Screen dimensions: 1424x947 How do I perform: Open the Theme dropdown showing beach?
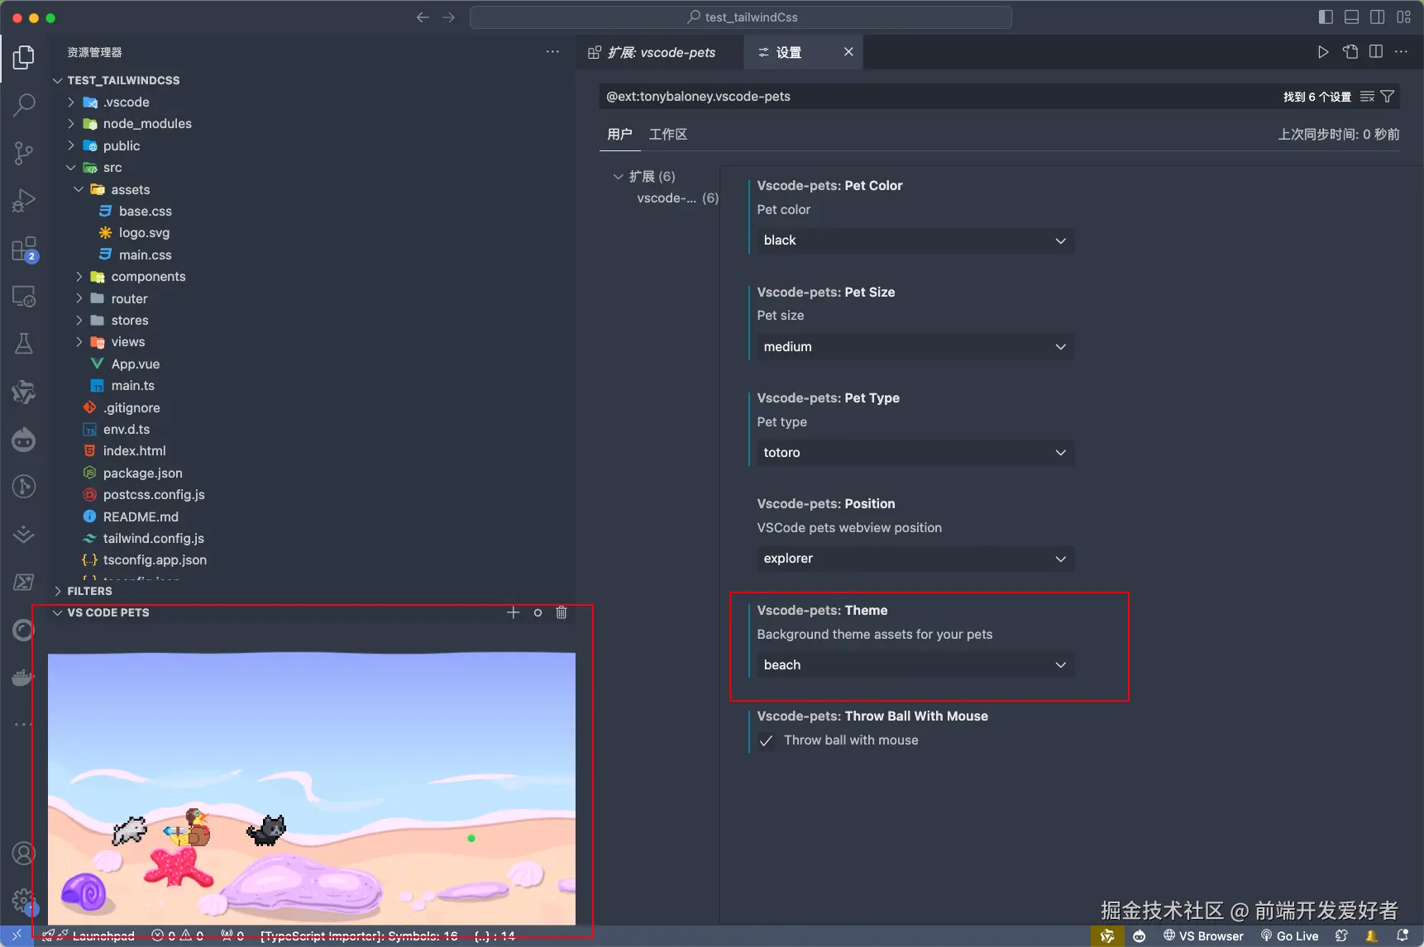915,665
